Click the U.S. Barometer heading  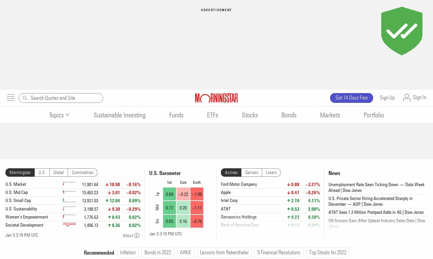165,173
